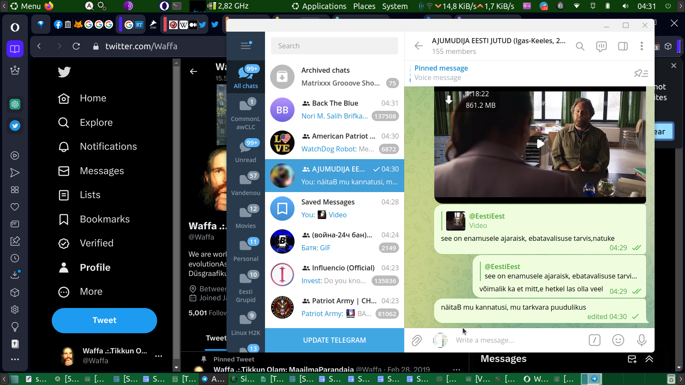Go back from the AJUMUDIJA chat
The image size is (685, 385).
(x=419, y=46)
